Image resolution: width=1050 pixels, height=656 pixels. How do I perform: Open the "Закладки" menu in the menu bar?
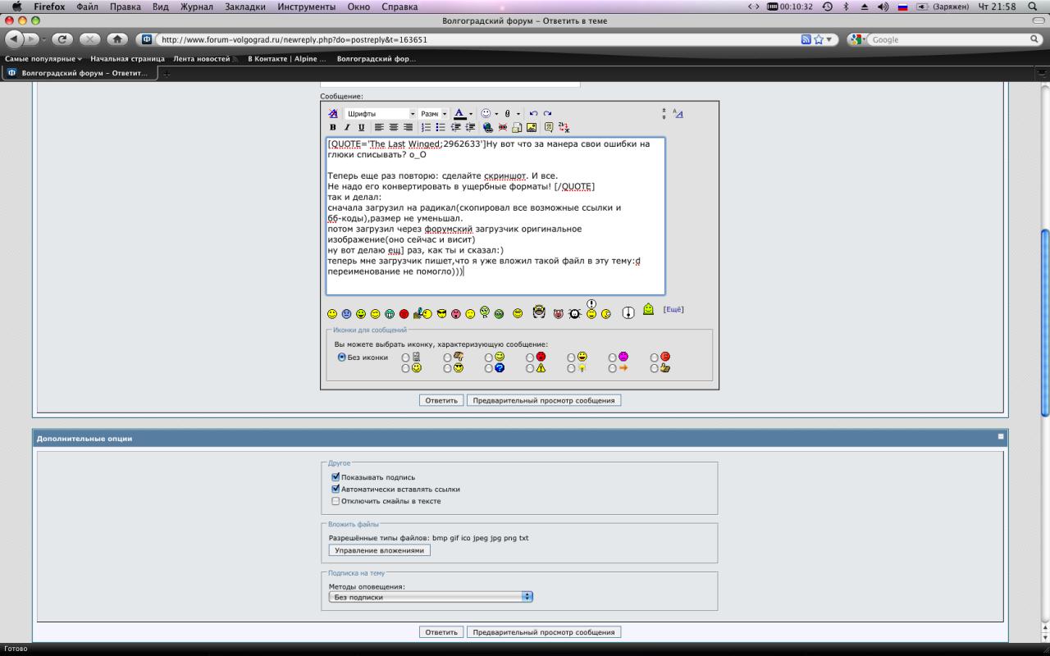[245, 7]
